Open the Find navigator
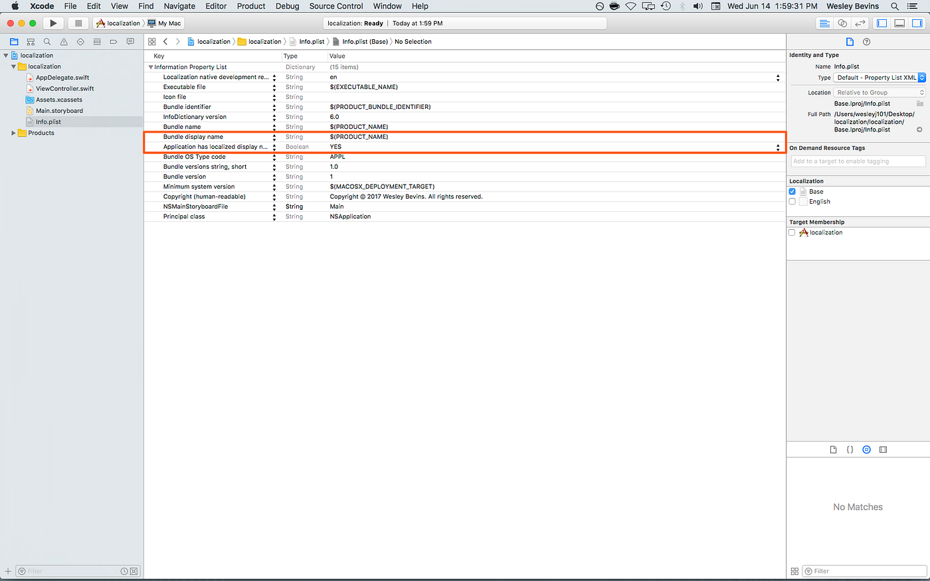Screen dimensions: 930x581 pyautogui.click(x=46, y=41)
